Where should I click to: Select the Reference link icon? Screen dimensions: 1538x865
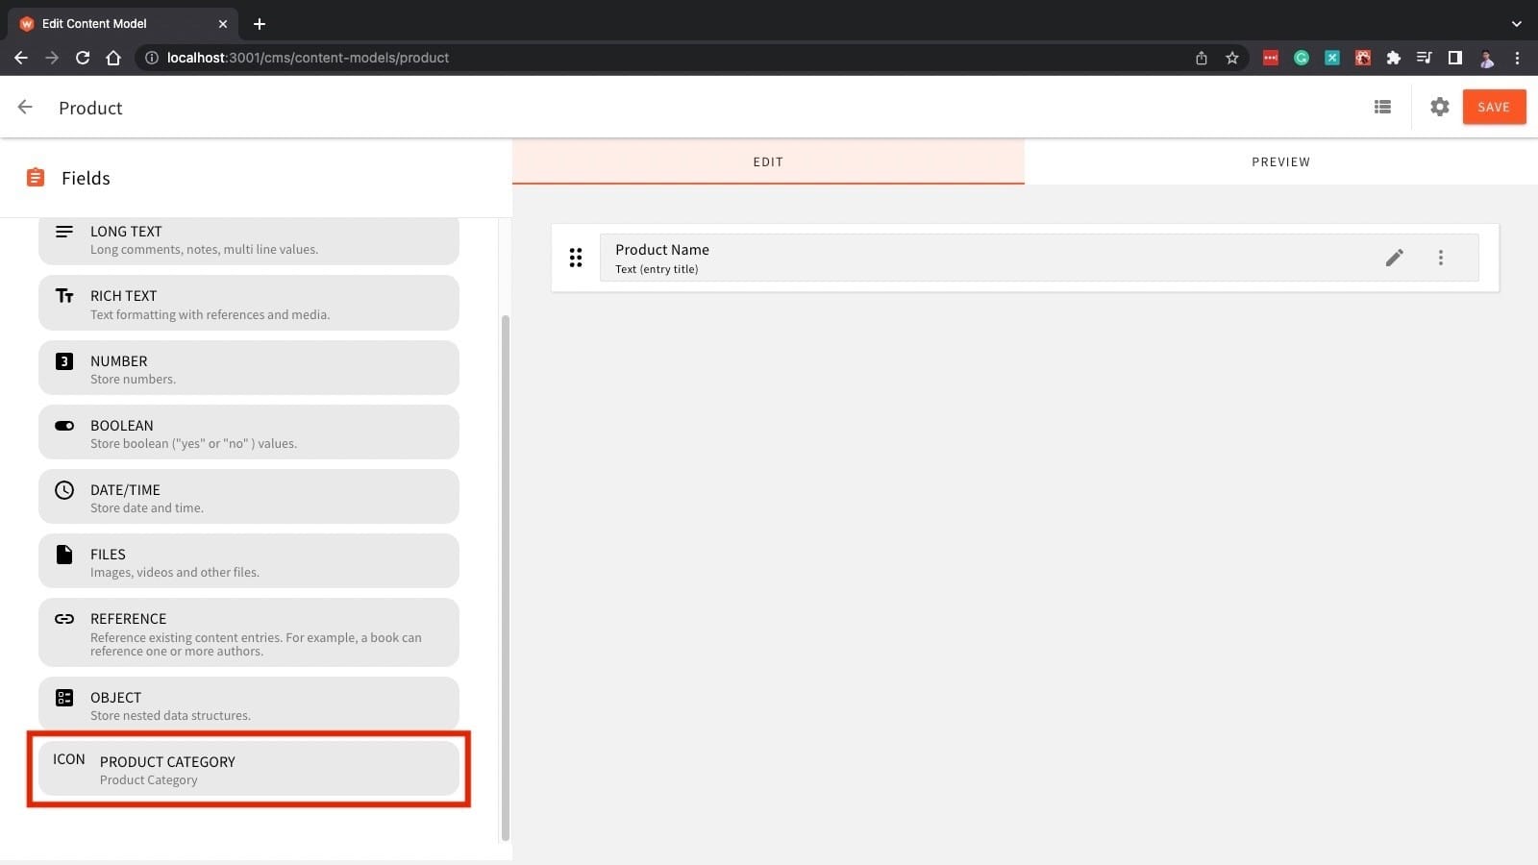point(63,619)
